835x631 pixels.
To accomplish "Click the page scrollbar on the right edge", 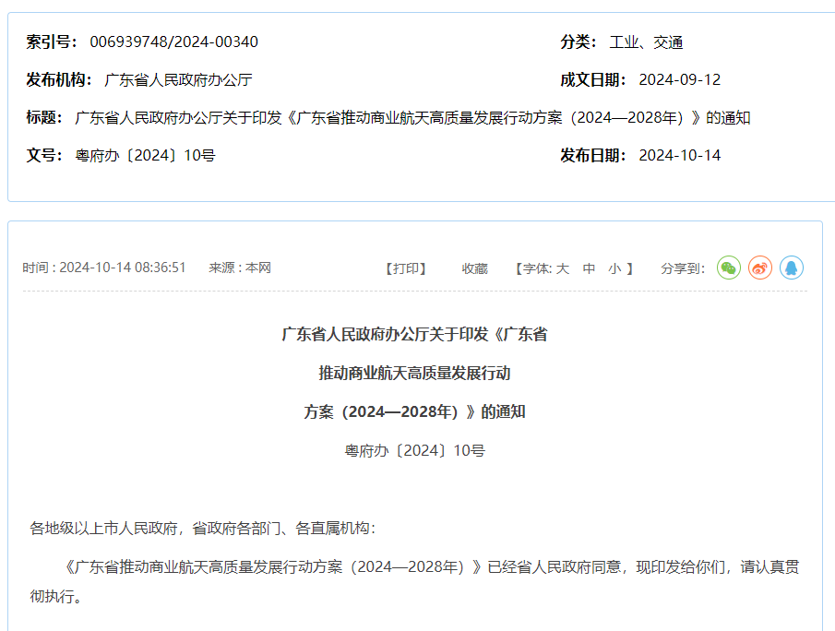I will (829, 314).
